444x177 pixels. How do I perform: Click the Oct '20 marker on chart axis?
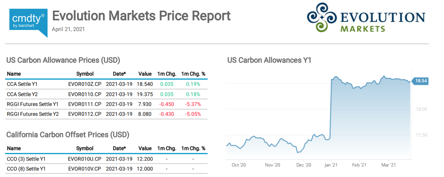(x=240, y=165)
